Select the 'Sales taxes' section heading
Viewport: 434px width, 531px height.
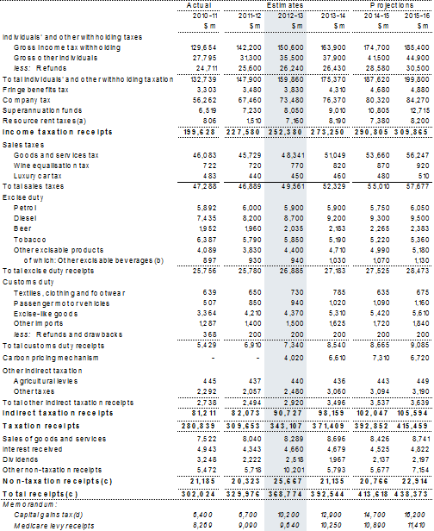click(23, 145)
